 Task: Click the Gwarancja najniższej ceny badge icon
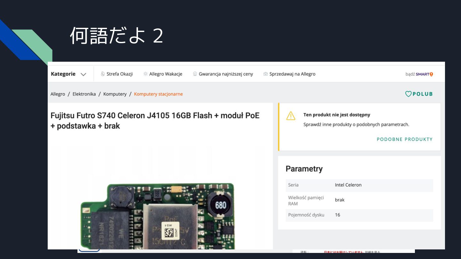(x=195, y=74)
